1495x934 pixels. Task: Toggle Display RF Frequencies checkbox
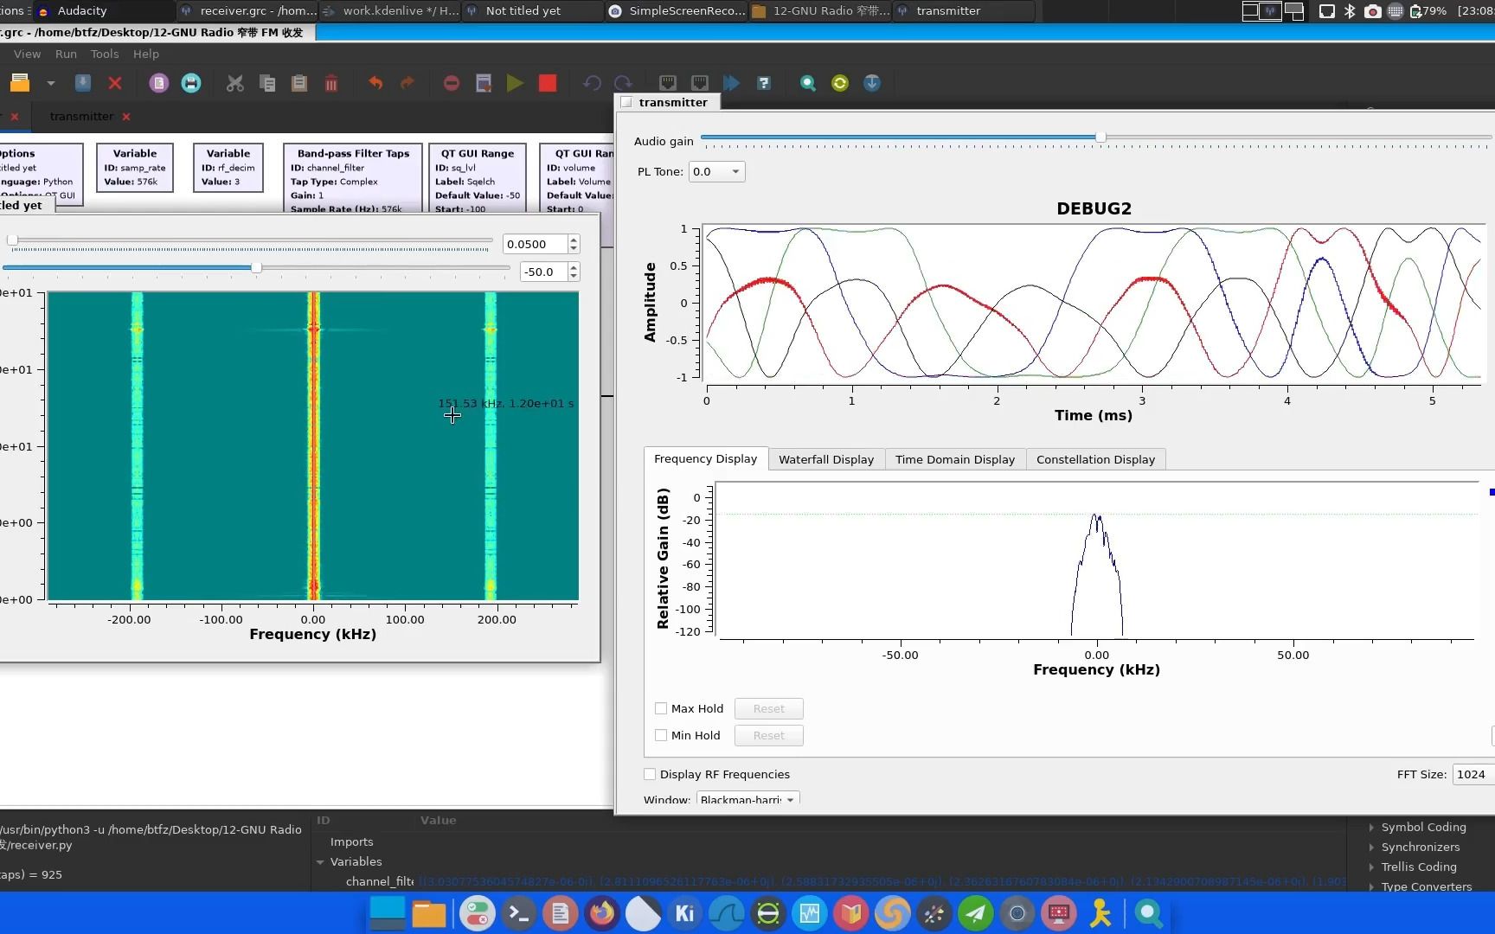tap(650, 774)
